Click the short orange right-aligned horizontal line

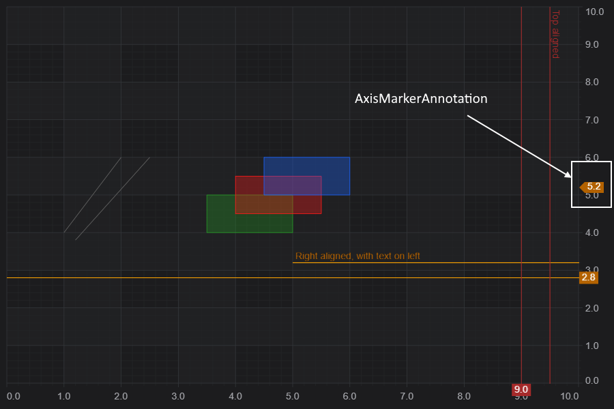pyautogui.click(x=436, y=262)
